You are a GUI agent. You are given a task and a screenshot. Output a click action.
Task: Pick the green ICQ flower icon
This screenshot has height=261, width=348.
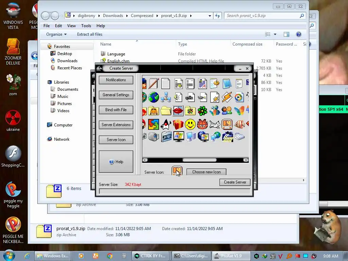pos(203,111)
